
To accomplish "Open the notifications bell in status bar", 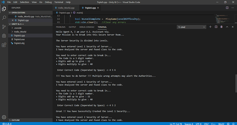I will (x=234, y=124).
